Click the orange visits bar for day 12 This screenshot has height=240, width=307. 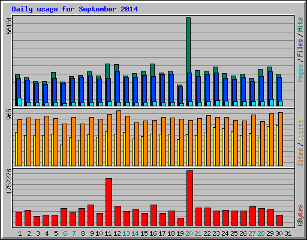119,138
